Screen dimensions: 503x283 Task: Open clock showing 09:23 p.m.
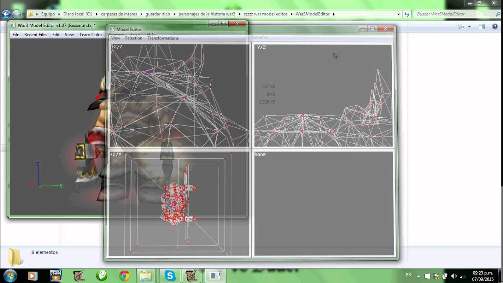483,276
